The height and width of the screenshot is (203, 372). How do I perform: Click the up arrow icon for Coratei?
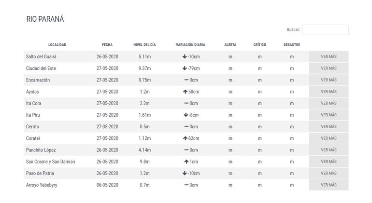[x=185, y=138]
